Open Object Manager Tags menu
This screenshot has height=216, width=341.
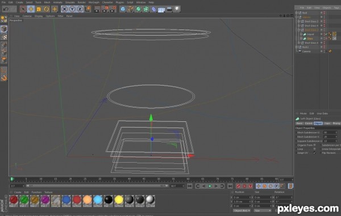(336, 8)
